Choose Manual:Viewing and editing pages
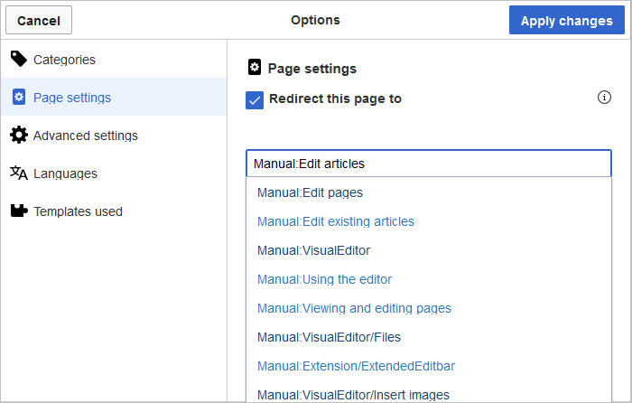Screen dimensions: 632x403 pyautogui.click(x=354, y=308)
